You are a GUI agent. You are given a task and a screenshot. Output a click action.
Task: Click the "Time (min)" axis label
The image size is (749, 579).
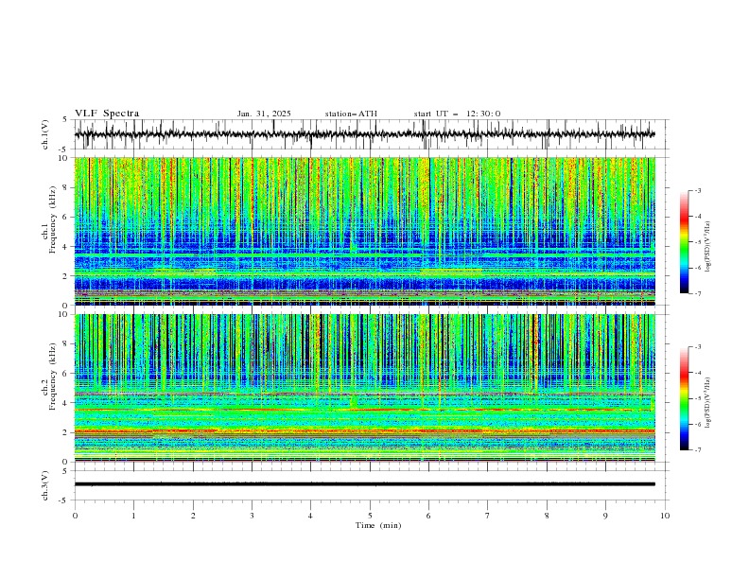tap(378, 525)
